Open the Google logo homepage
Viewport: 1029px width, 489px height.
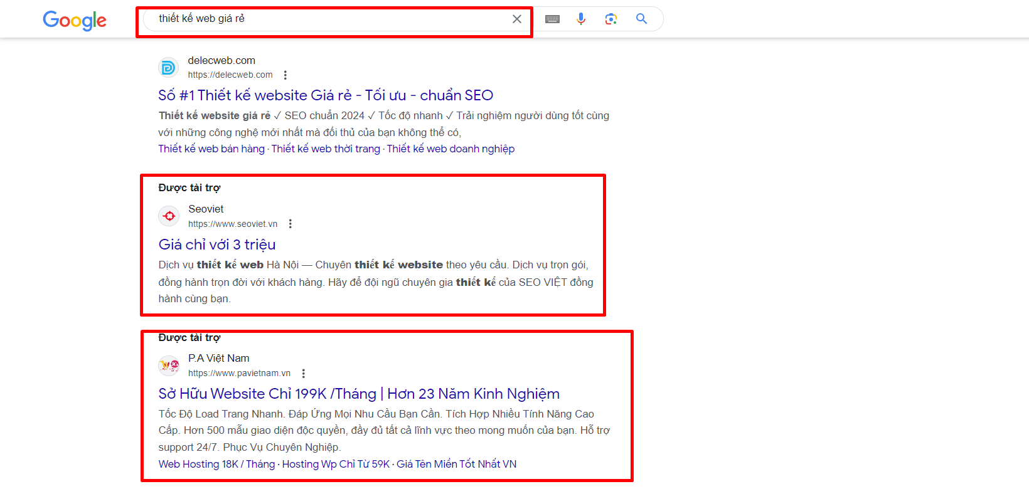pos(75,20)
